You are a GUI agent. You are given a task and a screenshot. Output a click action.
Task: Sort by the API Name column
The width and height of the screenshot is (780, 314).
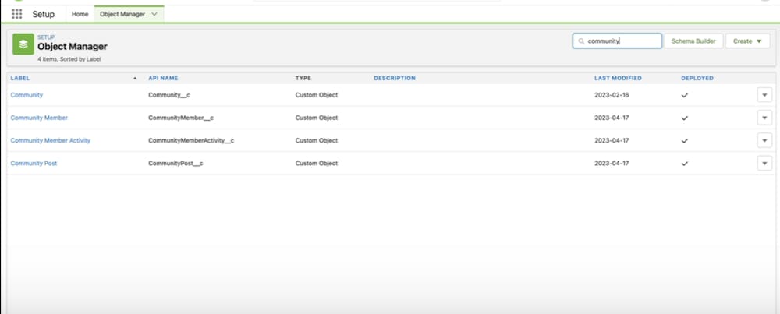click(x=163, y=79)
